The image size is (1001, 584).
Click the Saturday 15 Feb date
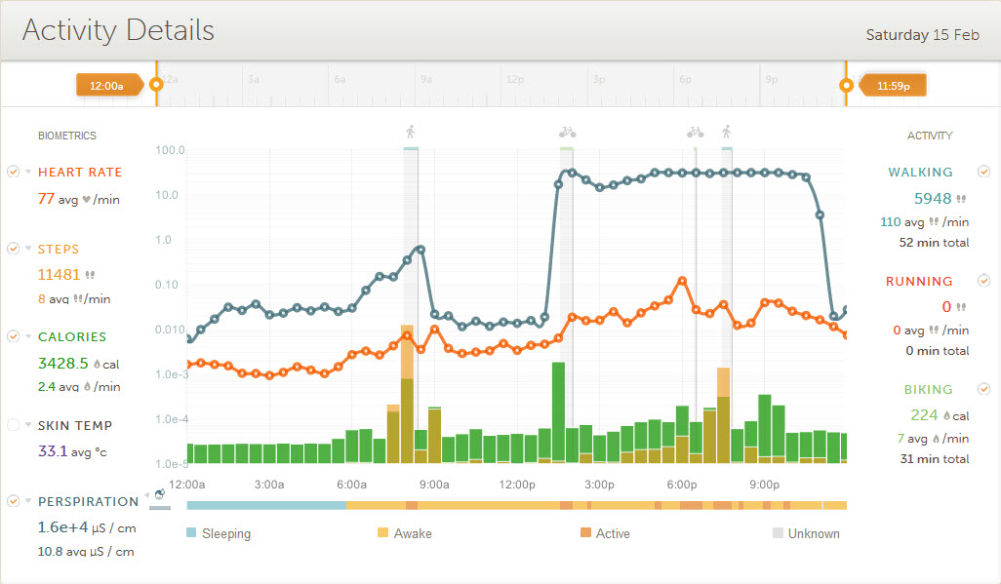[922, 35]
